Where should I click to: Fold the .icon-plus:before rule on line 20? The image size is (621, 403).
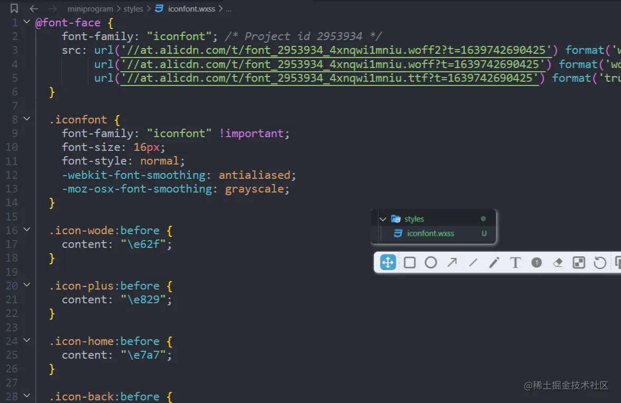point(26,284)
